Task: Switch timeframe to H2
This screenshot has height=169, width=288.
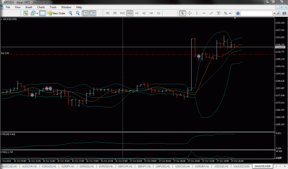Action: [x=144, y=13]
